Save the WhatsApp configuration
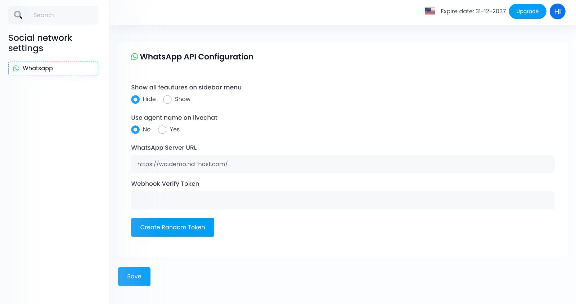 [x=134, y=276]
